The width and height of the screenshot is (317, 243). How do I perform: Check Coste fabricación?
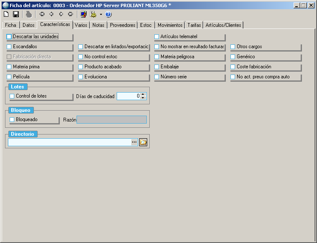pyautogui.click(x=233, y=67)
